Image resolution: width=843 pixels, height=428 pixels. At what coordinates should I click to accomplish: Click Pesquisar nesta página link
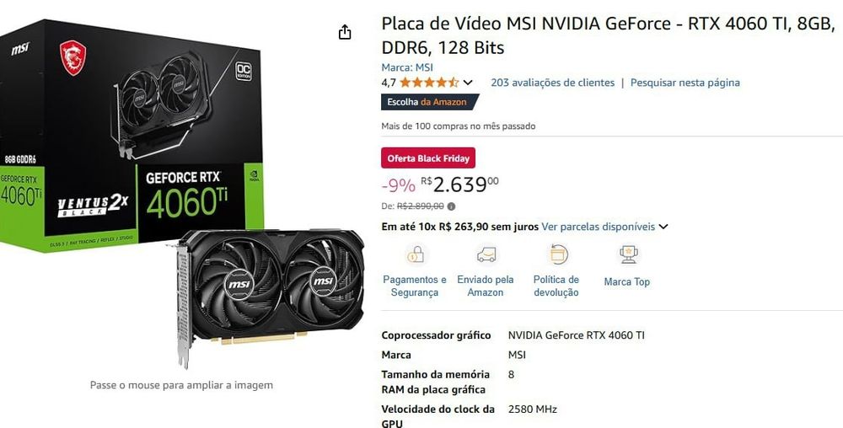(x=685, y=83)
